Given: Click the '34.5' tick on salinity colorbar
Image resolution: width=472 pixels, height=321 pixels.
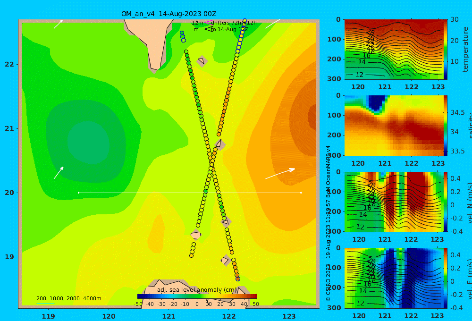Looking at the screenshot, I should coord(457,112).
